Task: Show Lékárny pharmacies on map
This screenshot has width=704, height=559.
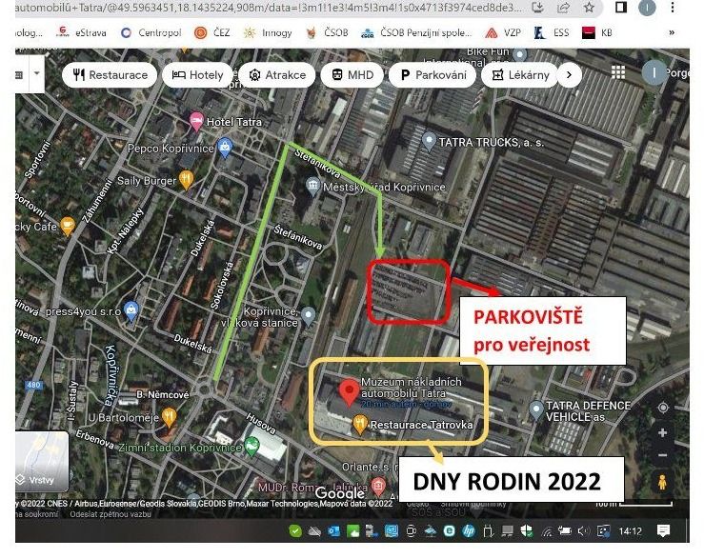Action: (520, 75)
